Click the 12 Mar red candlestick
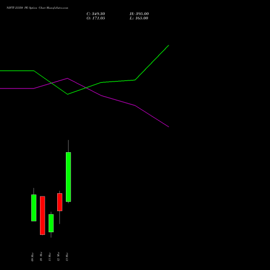270x270 pixels. tap(59, 202)
